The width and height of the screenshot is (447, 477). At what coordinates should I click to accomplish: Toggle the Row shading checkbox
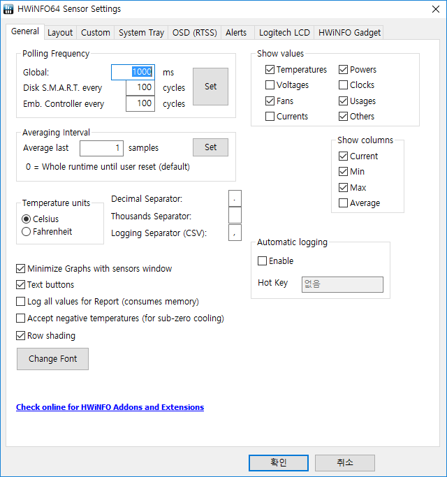click(x=21, y=336)
